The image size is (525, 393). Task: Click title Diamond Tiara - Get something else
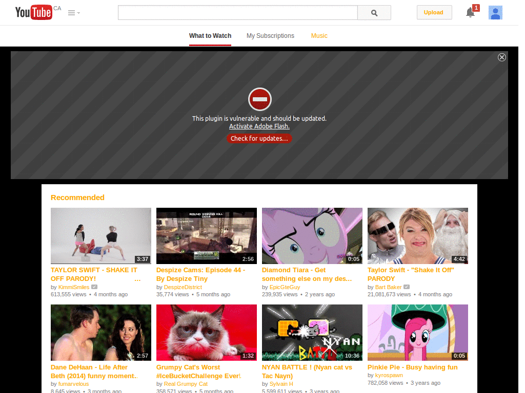pos(307,274)
